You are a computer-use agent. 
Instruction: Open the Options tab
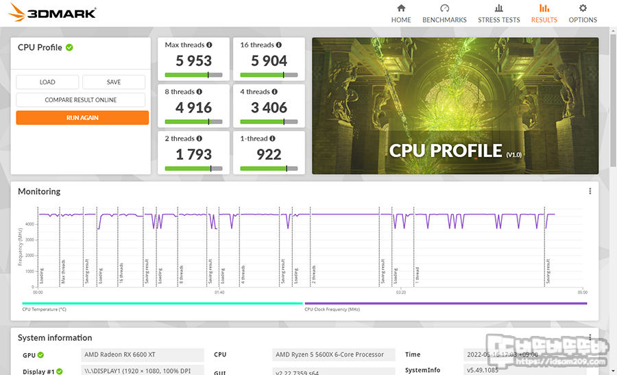(582, 14)
